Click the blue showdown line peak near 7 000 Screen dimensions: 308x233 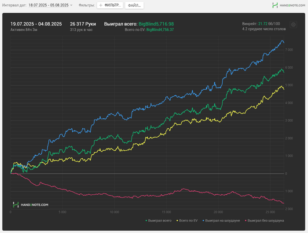click(x=282, y=40)
